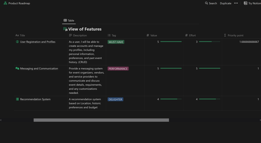261x143 pixels.
Task: Click the Search magnifier icon
Action: (206, 3)
